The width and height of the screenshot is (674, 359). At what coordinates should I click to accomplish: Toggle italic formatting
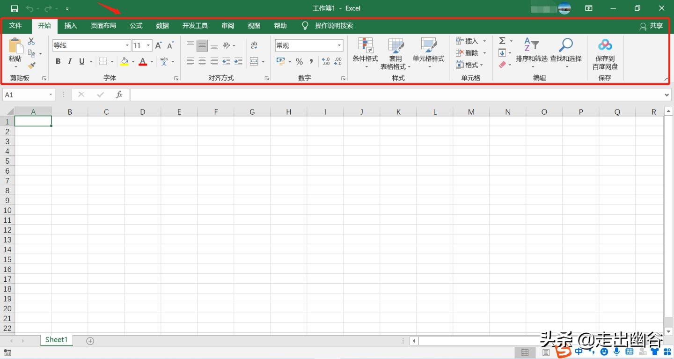coord(70,61)
